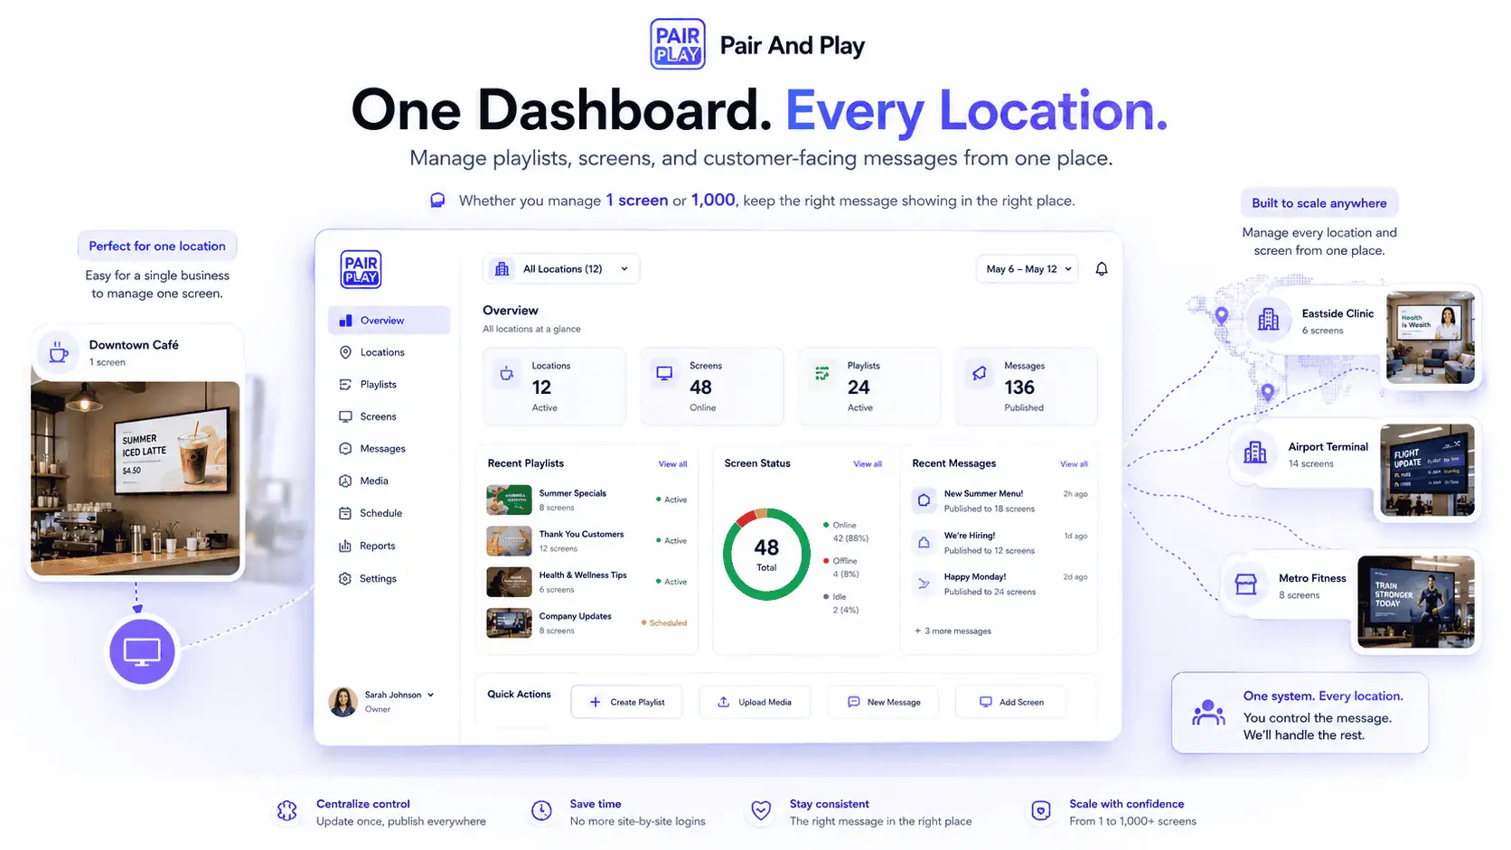This screenshot has width=1511, height=850.
Task: Click the Centralize control icon at bottom
Action: click(x=287, y=811)
